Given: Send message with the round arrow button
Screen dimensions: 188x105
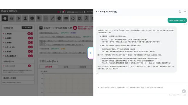Looking at the screenshot, I should [184, 91].
